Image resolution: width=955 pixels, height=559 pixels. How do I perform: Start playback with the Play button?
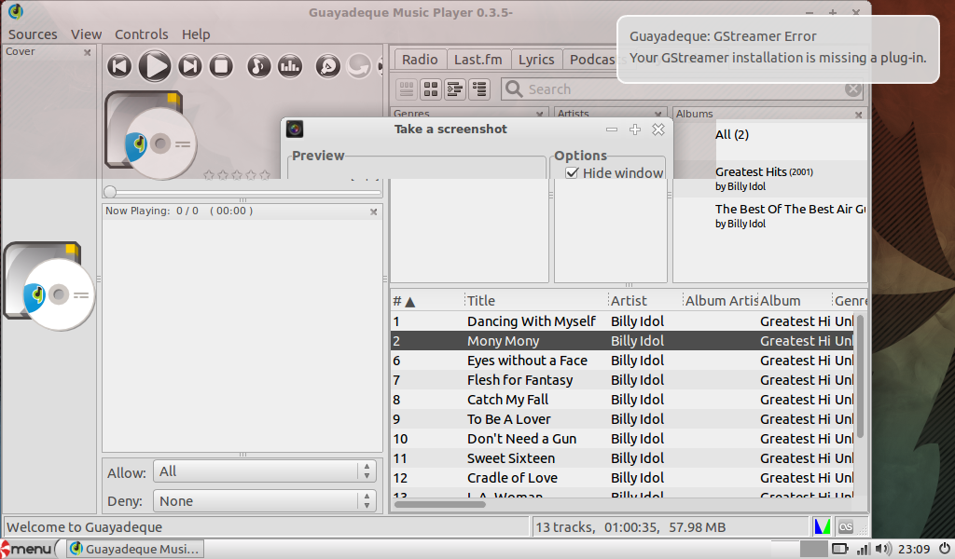click(x=154, y=66)
